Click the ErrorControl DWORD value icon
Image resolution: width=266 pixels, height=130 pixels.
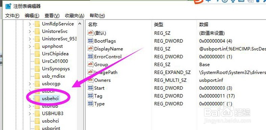pyautogui.click(x=90, y=56)
